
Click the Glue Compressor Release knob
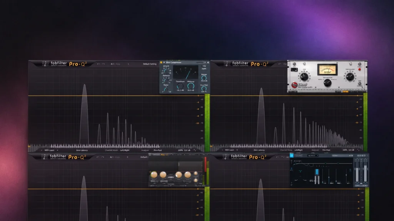tap(166, 80)
